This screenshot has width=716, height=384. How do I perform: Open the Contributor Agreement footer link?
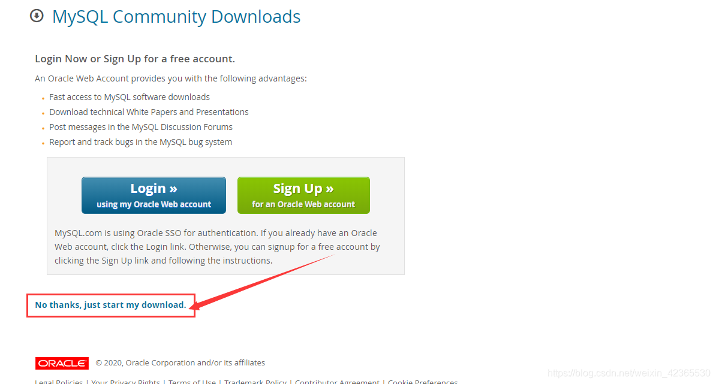click(337, 381)
